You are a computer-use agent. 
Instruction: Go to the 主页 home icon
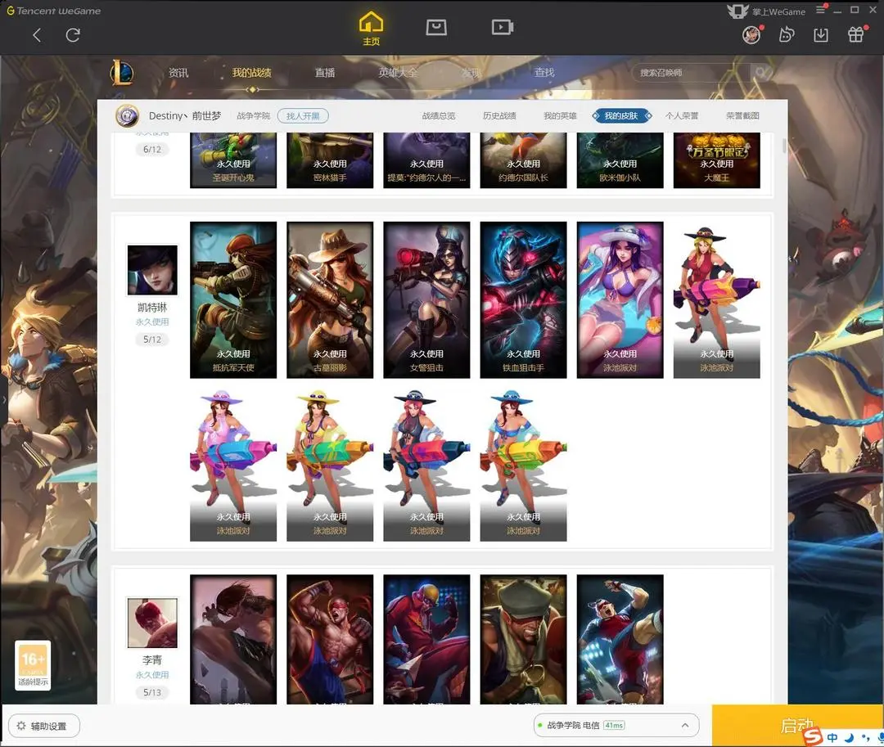[371, 29]
